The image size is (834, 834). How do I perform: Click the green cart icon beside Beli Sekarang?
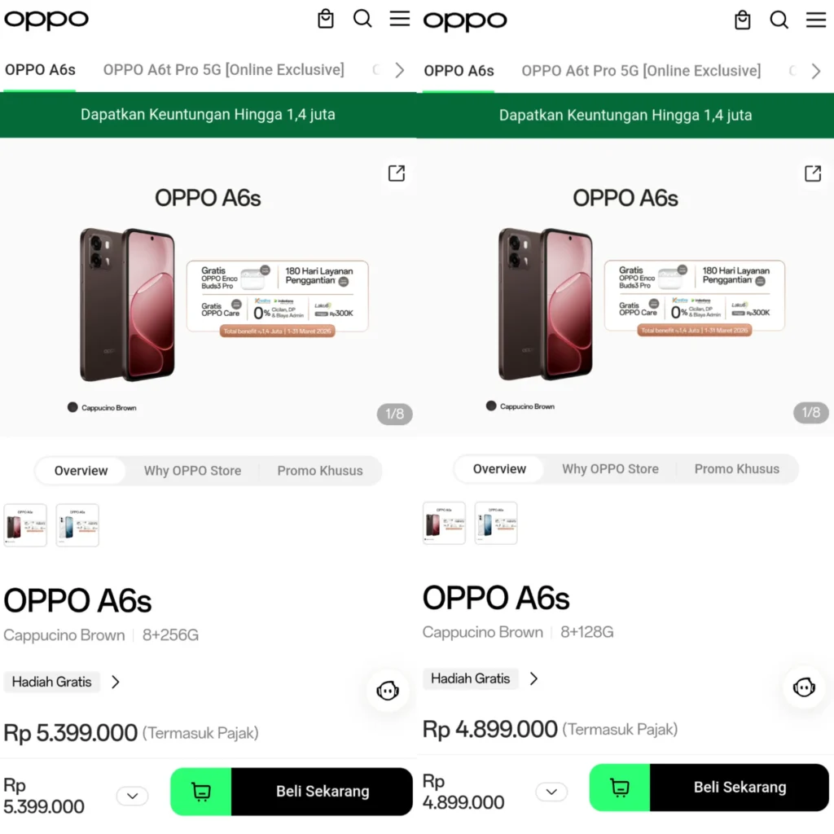click(200, 791)
